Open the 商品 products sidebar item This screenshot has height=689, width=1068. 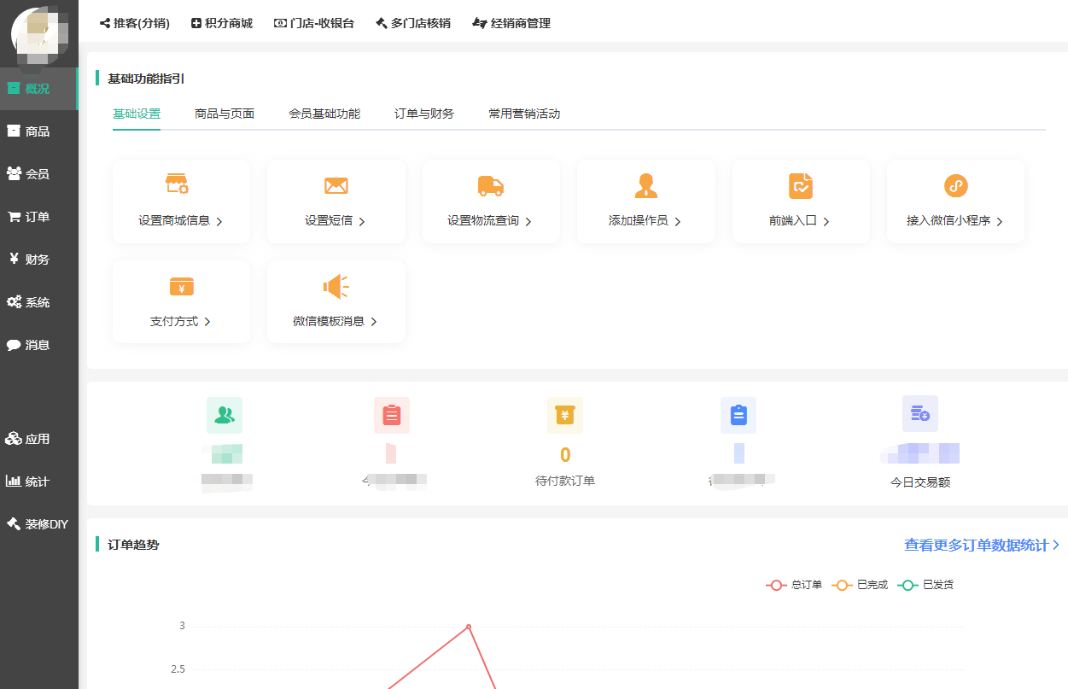pyautogui.click(x=38, y=131)
